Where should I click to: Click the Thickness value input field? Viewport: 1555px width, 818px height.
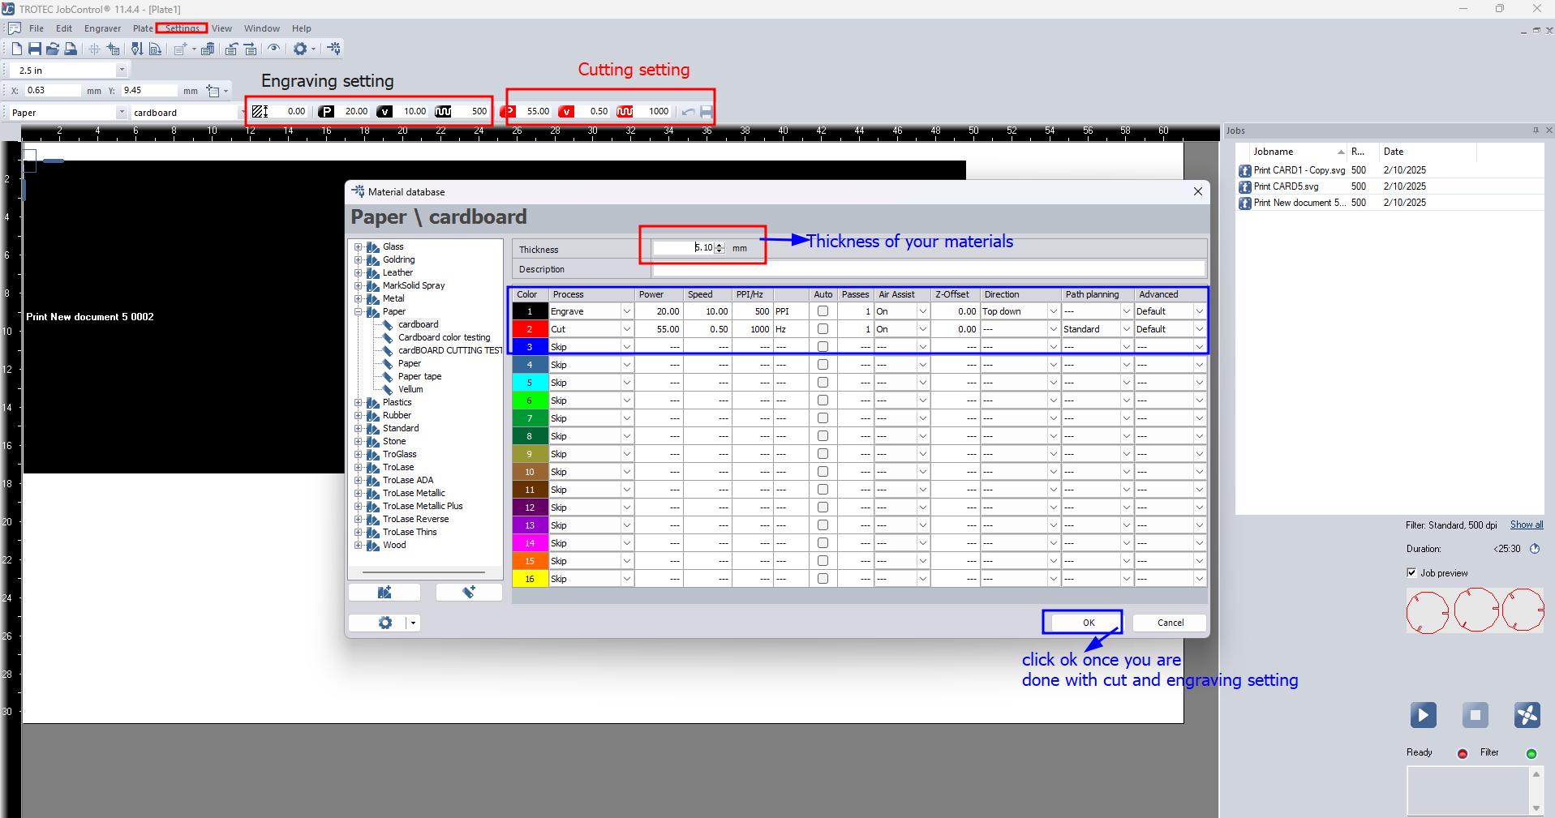[x=684, y=248]
